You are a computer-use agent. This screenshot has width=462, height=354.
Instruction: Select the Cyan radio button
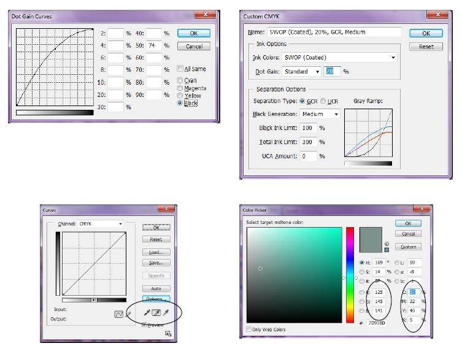[180, 80]
